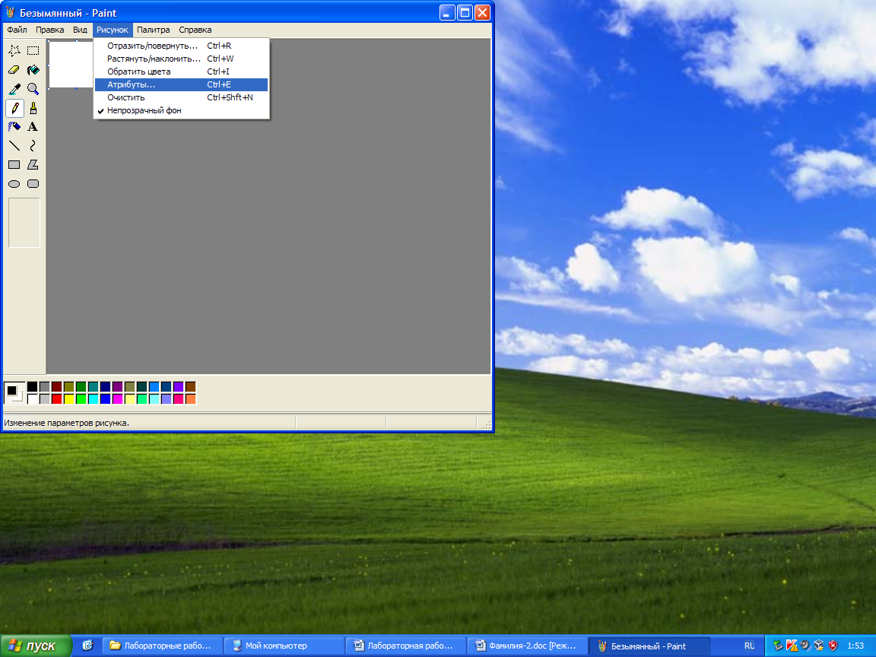Click the Internet Explorer quick launch icon

point(87,646)
